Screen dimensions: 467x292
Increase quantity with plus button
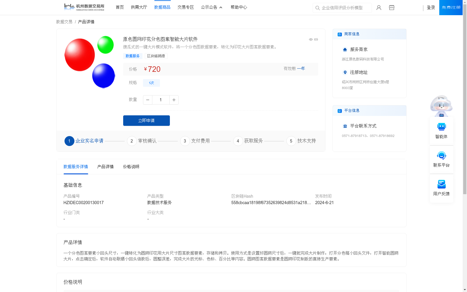pos(174,100)
